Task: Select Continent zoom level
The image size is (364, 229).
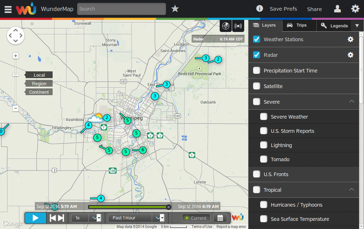Action: pos(39,92)
